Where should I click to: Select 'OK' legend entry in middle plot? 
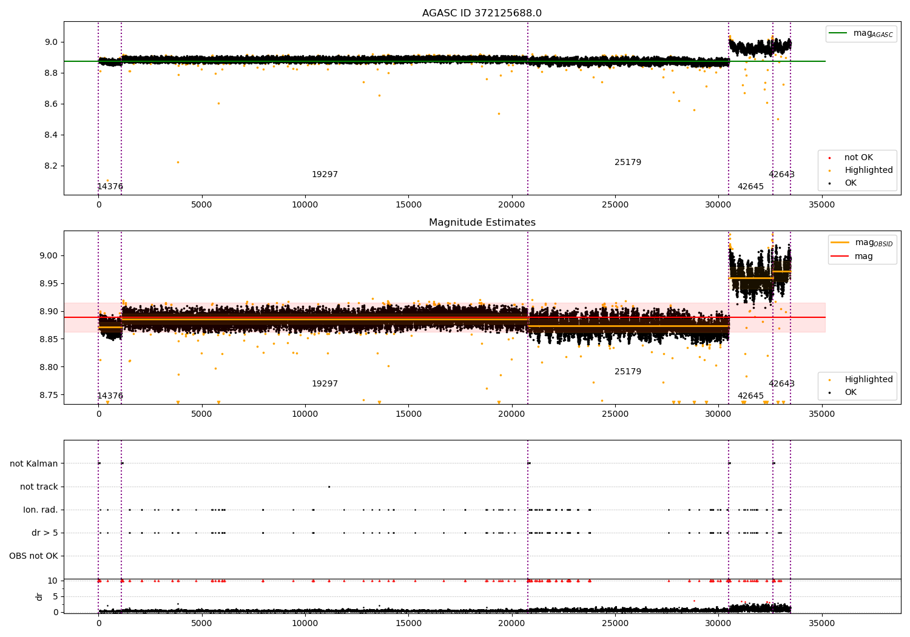tap(851, 393)
